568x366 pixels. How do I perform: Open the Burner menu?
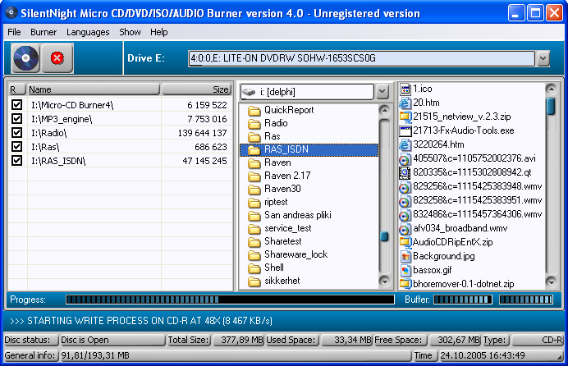(44, 32)
